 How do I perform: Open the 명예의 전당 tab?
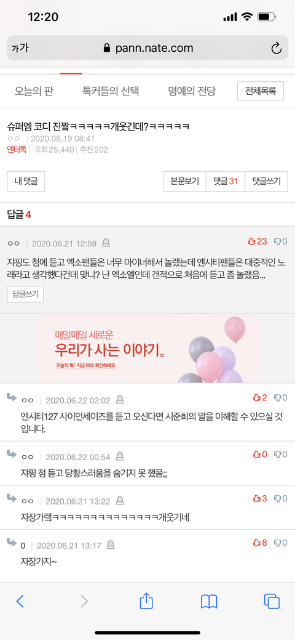pos(192,91)
